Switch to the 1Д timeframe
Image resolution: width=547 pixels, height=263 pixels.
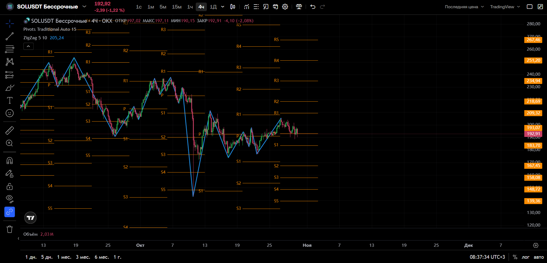coord(213,7)
